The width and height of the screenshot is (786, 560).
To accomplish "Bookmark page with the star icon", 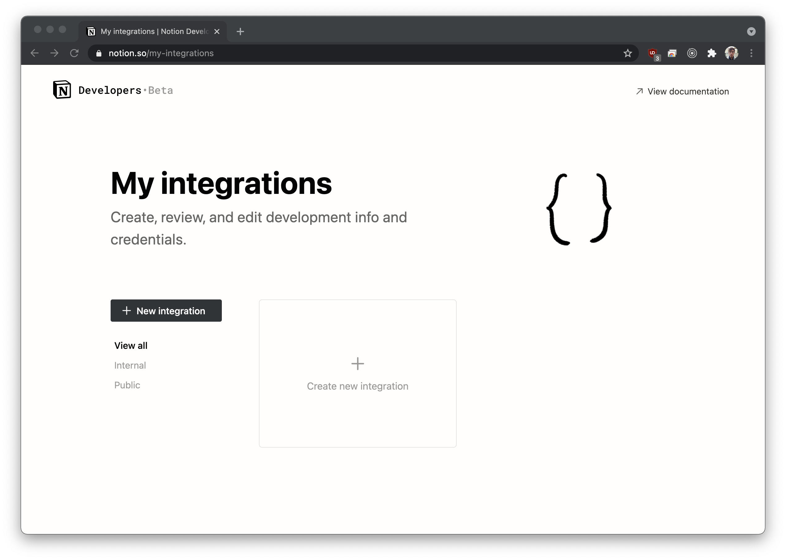I will pyautogui.click(x=628, y=53).
